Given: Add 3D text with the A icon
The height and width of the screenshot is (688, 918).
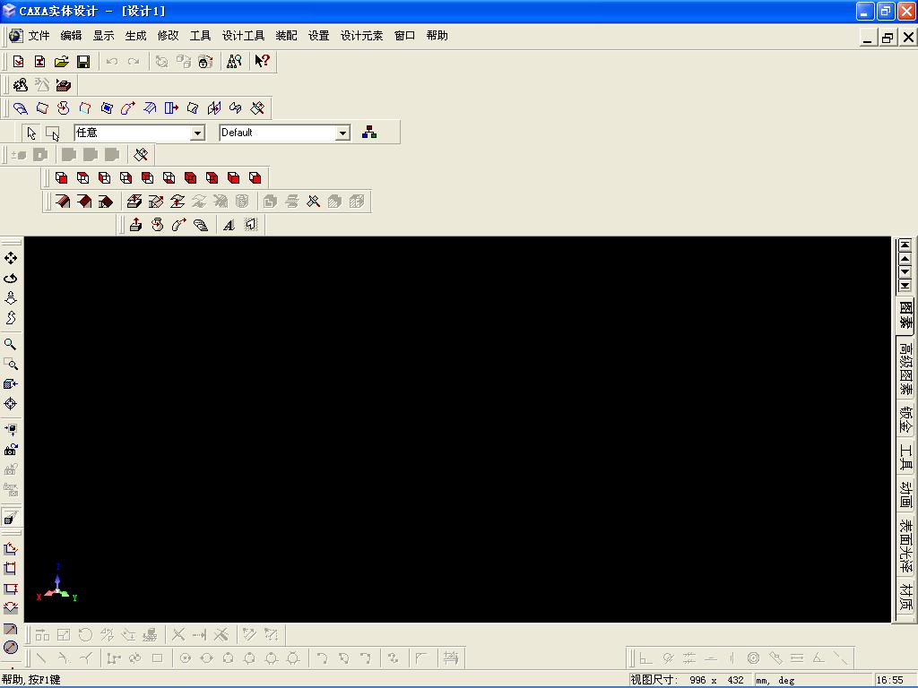Looking at the screenshot, I should coord(229,225).
